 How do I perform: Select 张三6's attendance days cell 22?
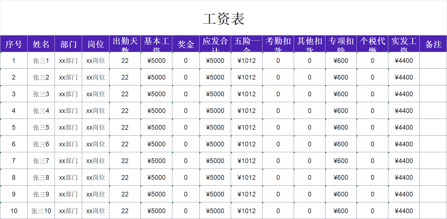click(x=125, y=144)
